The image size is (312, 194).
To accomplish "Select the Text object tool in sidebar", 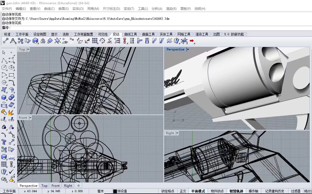I will [x=4, y=142].
